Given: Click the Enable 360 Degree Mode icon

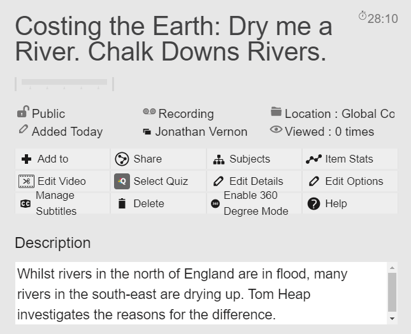Looking at the screenshot, I should (215, 204).
